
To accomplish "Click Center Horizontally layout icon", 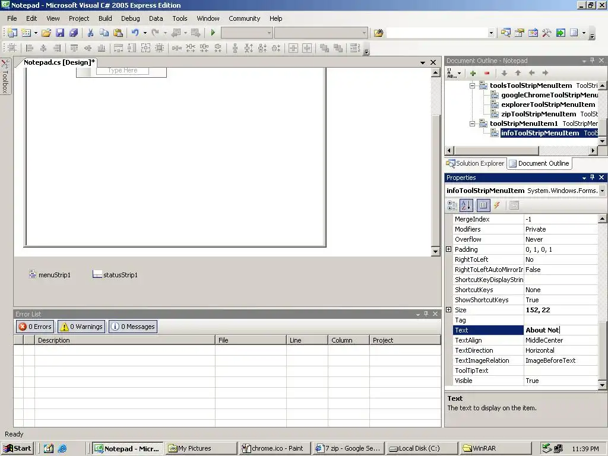I will coord(293,48).
